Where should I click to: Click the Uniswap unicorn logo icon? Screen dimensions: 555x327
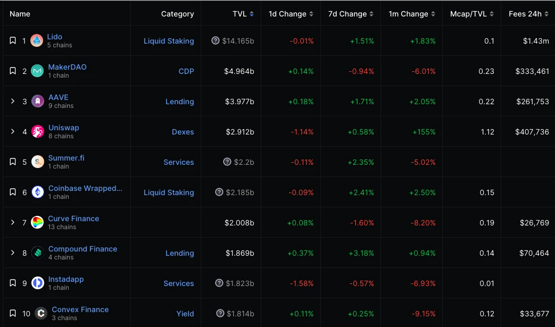pos(37,131)
